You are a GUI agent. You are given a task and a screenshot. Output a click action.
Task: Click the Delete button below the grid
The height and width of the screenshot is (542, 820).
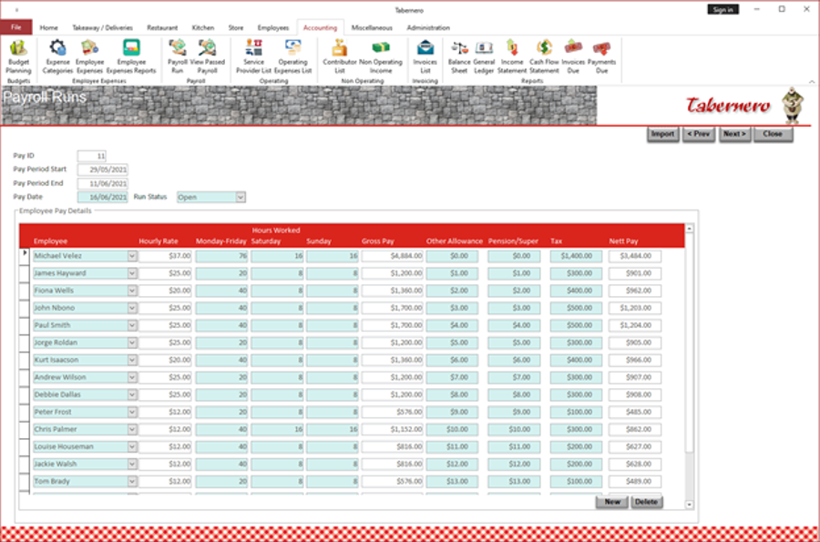(x=646, y=502)
